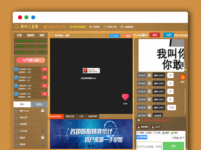The height and width of the screenshot is (150, 201).
Task: Click the announcement speaker icon
Action: pos(139,120)
